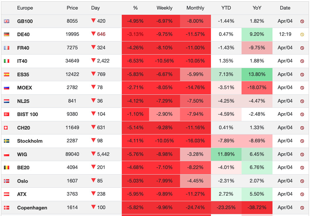Click the German flag next to DE40
The width and height of the screenshot is (310, 216).
point(7,35)
